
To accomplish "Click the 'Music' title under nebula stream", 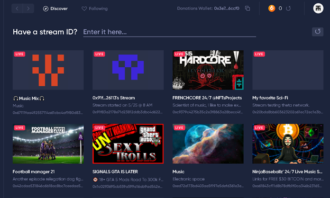I will (x=178, y=172).
